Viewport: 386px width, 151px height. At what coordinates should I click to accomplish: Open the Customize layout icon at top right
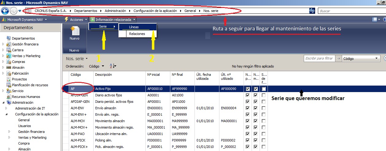[x=375, y=19]
